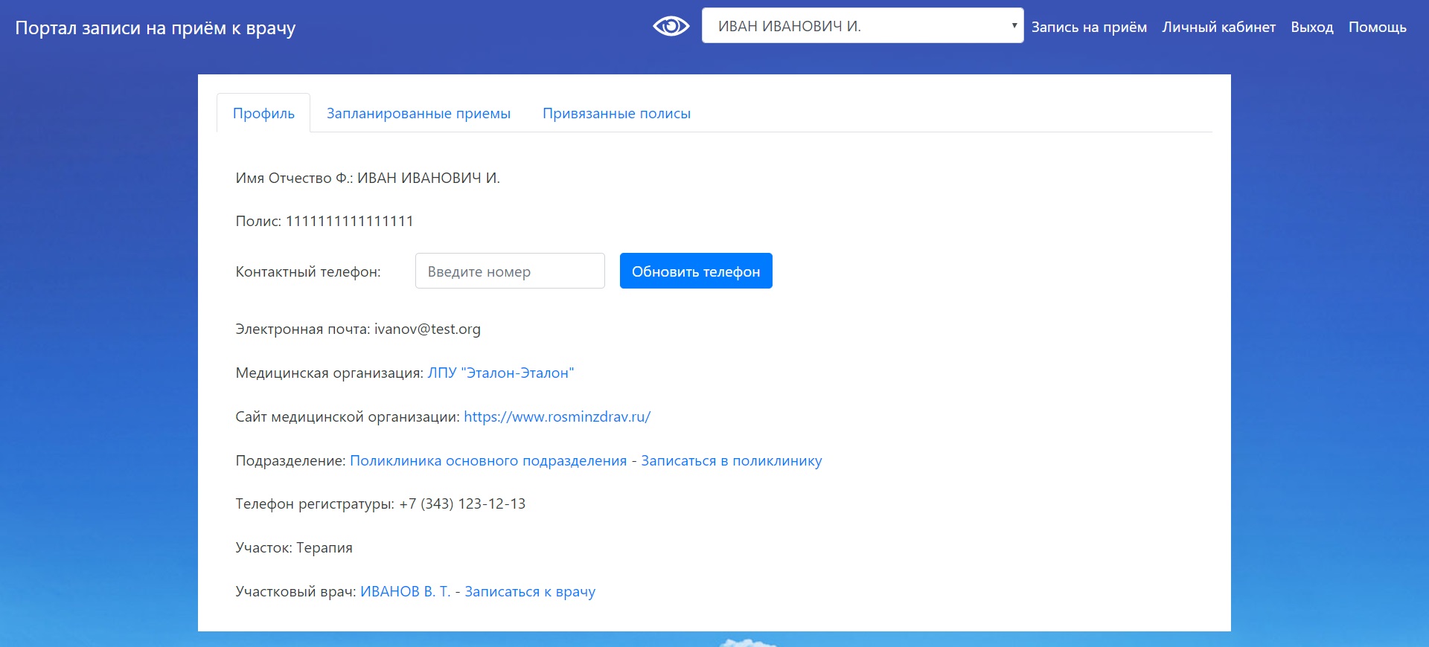Click Выход to log out

click(1311, 28)
